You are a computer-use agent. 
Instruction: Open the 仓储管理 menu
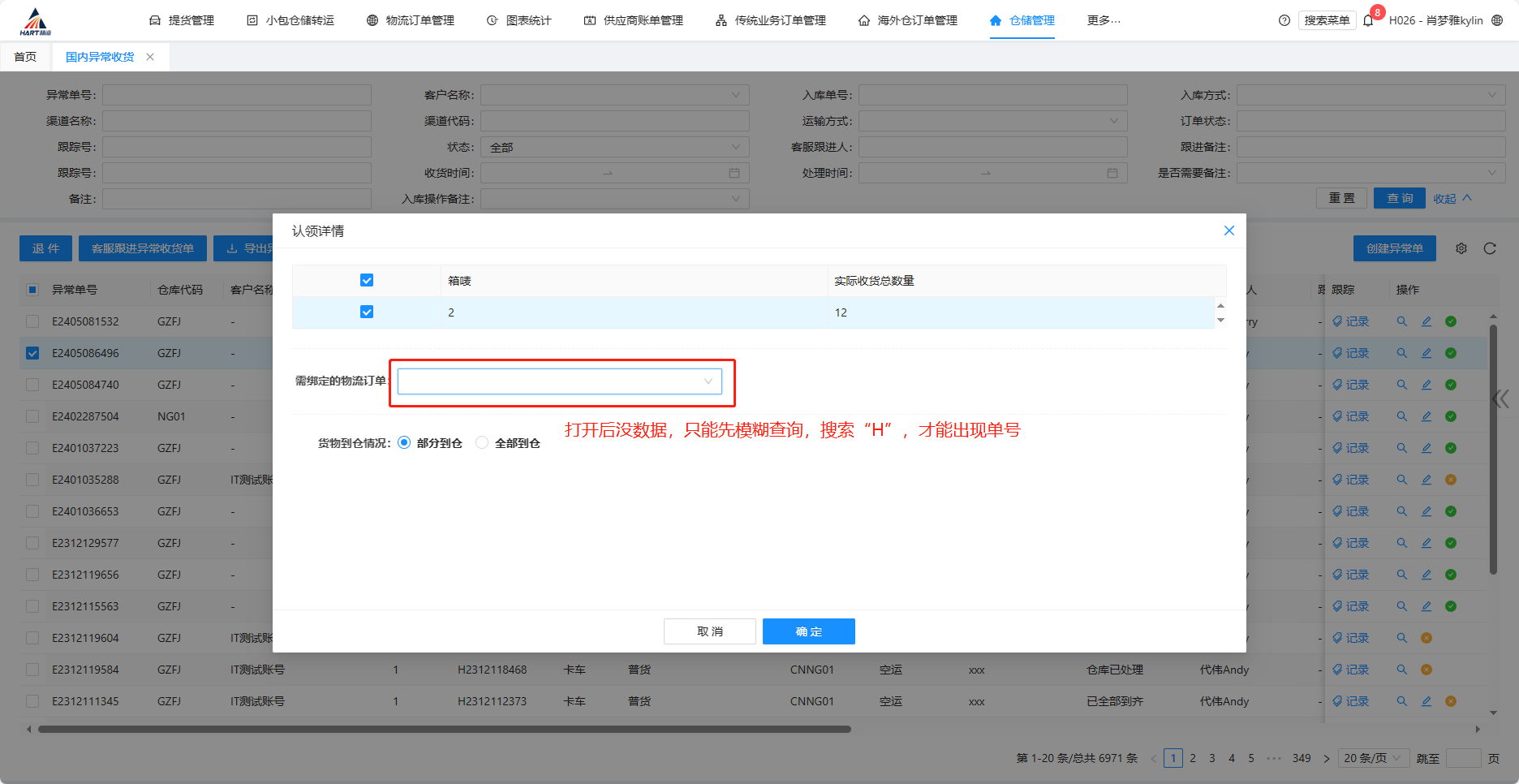(x=1022, y=20)
